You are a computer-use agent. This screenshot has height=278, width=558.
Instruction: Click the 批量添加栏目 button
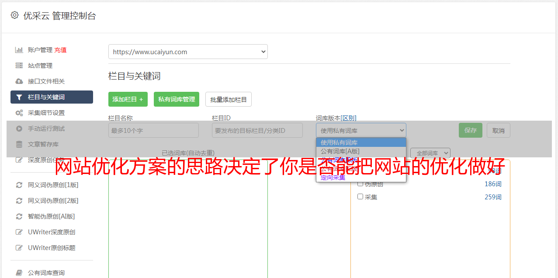coord(229,99)
